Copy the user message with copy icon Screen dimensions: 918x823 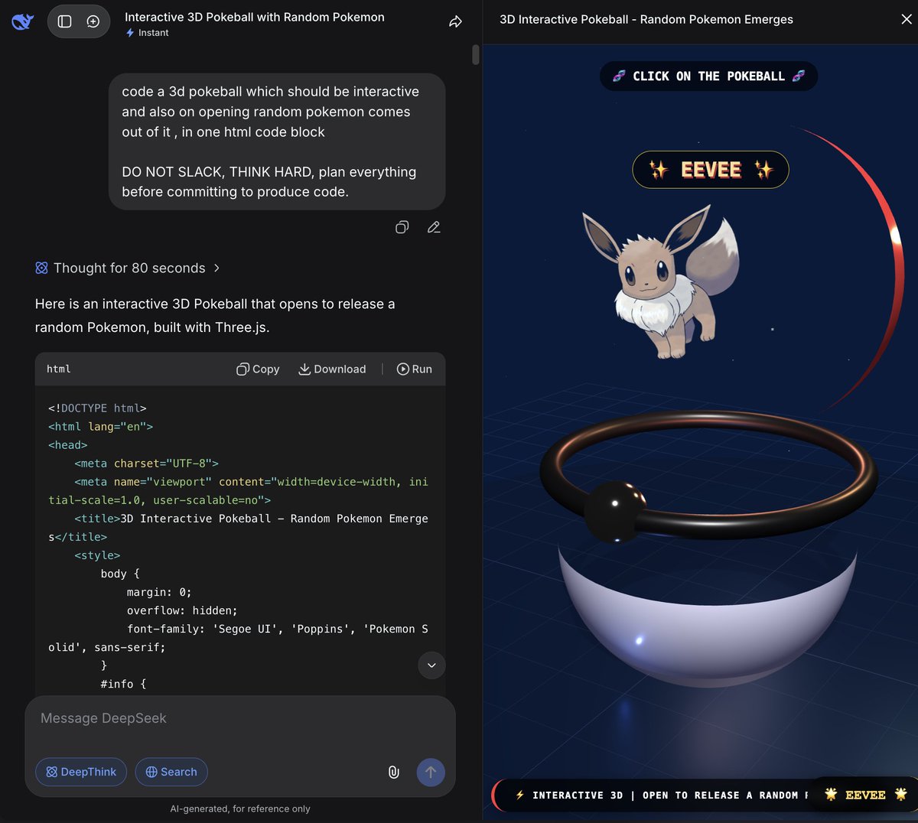click(402, 227)
